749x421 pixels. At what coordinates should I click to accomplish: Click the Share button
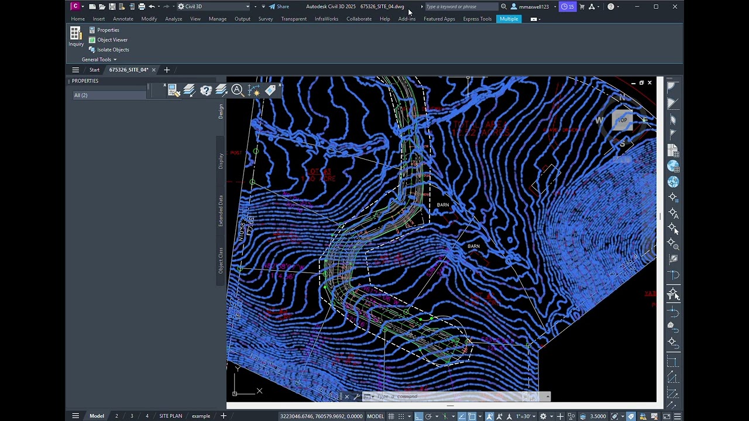(279, 6)
